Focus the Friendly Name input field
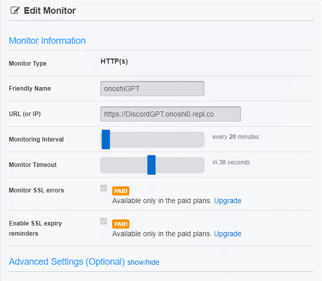The height and width of the screenshot is (281, 322). 152,89
